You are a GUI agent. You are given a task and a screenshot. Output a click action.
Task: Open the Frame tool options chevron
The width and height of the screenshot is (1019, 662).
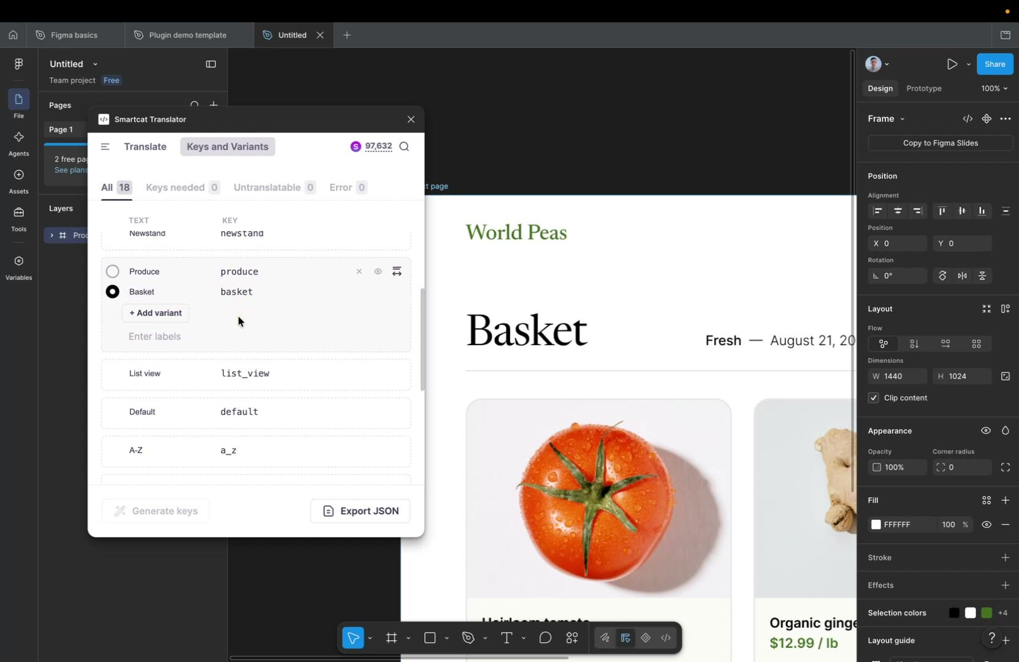[408, 639]
